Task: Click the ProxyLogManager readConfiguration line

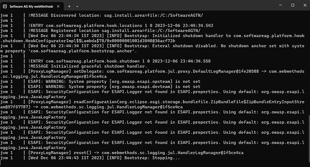Action: [x=152, y=104]
